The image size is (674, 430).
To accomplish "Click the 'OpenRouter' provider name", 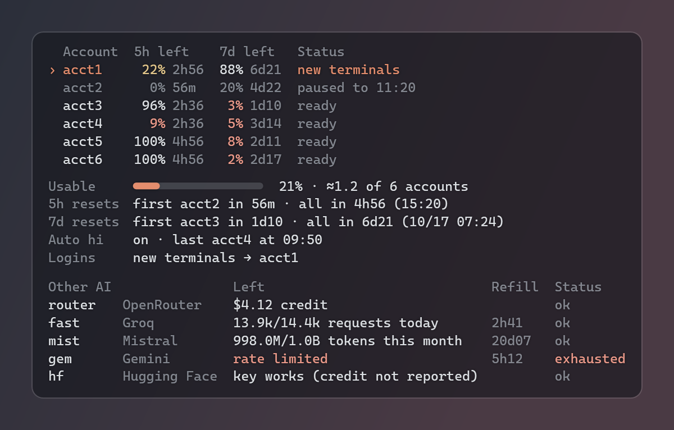I will (162, 305).
